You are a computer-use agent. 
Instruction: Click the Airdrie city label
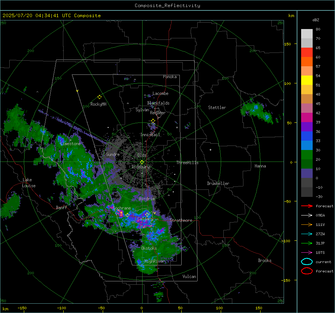[x=147, y=199]
